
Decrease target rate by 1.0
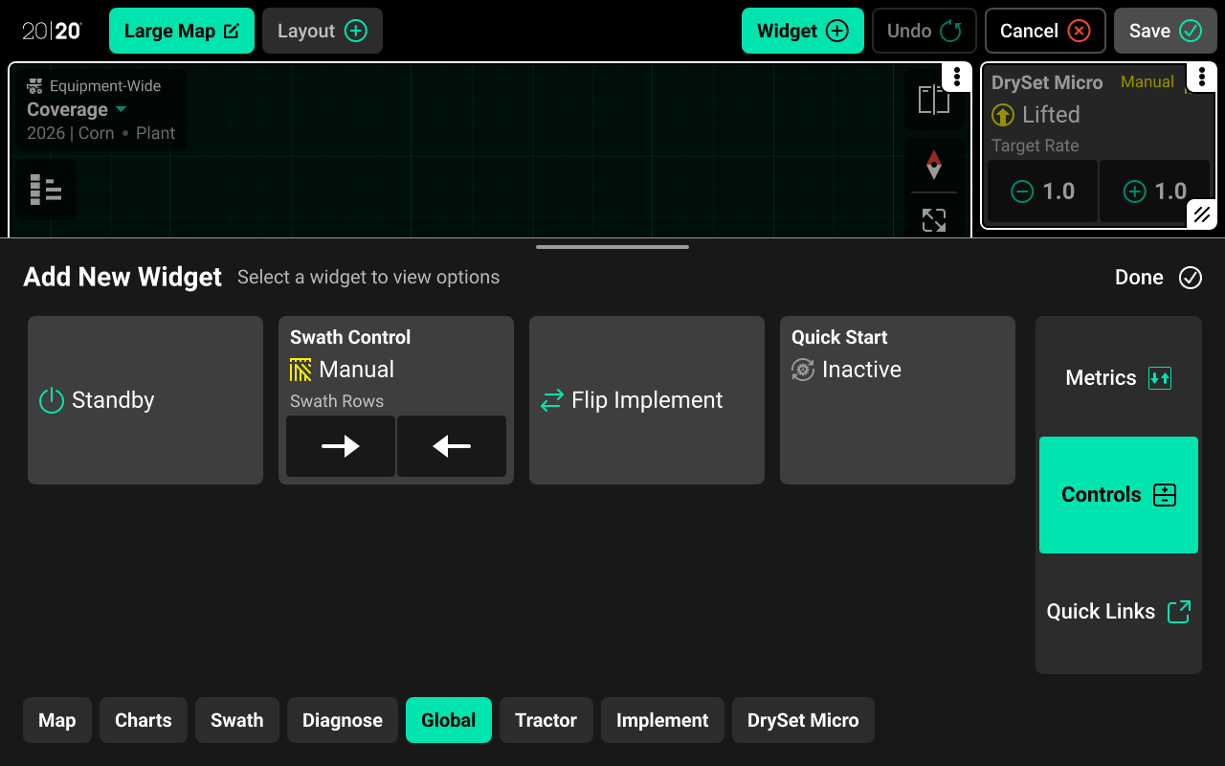[x=1042, y=191]
